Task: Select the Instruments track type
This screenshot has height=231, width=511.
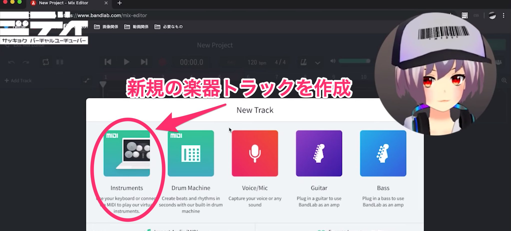Action: [x=127, y=153]
